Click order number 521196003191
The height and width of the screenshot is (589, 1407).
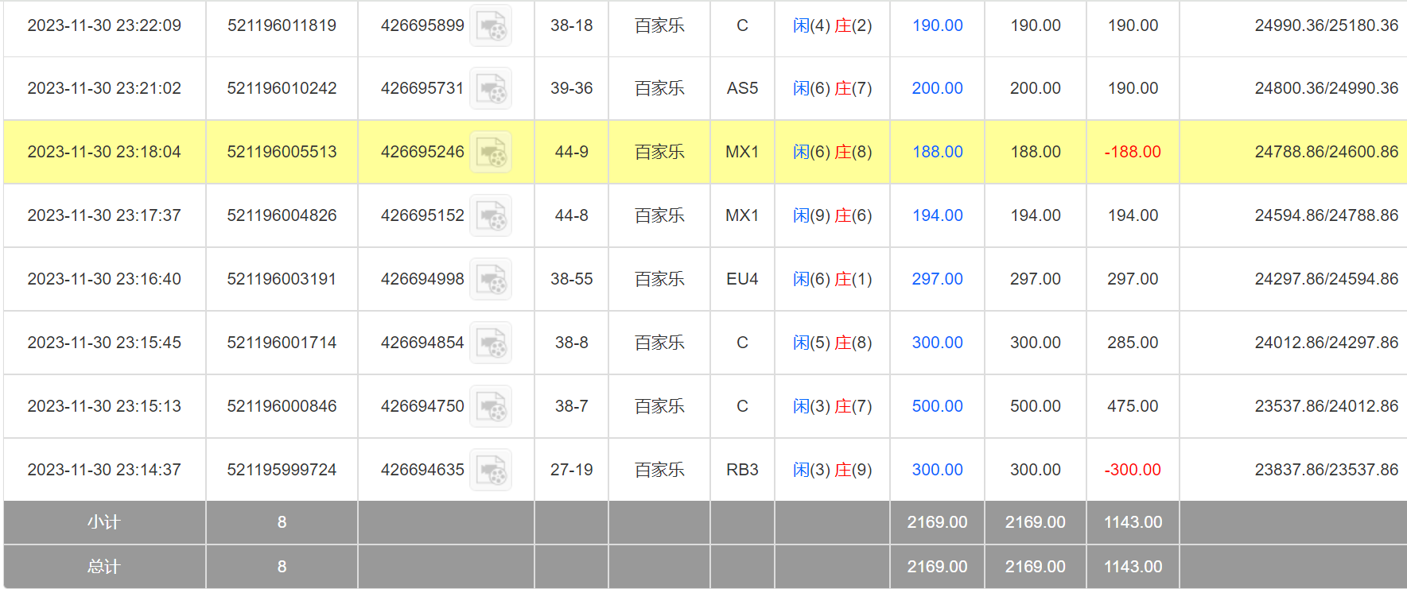[282, 279]
